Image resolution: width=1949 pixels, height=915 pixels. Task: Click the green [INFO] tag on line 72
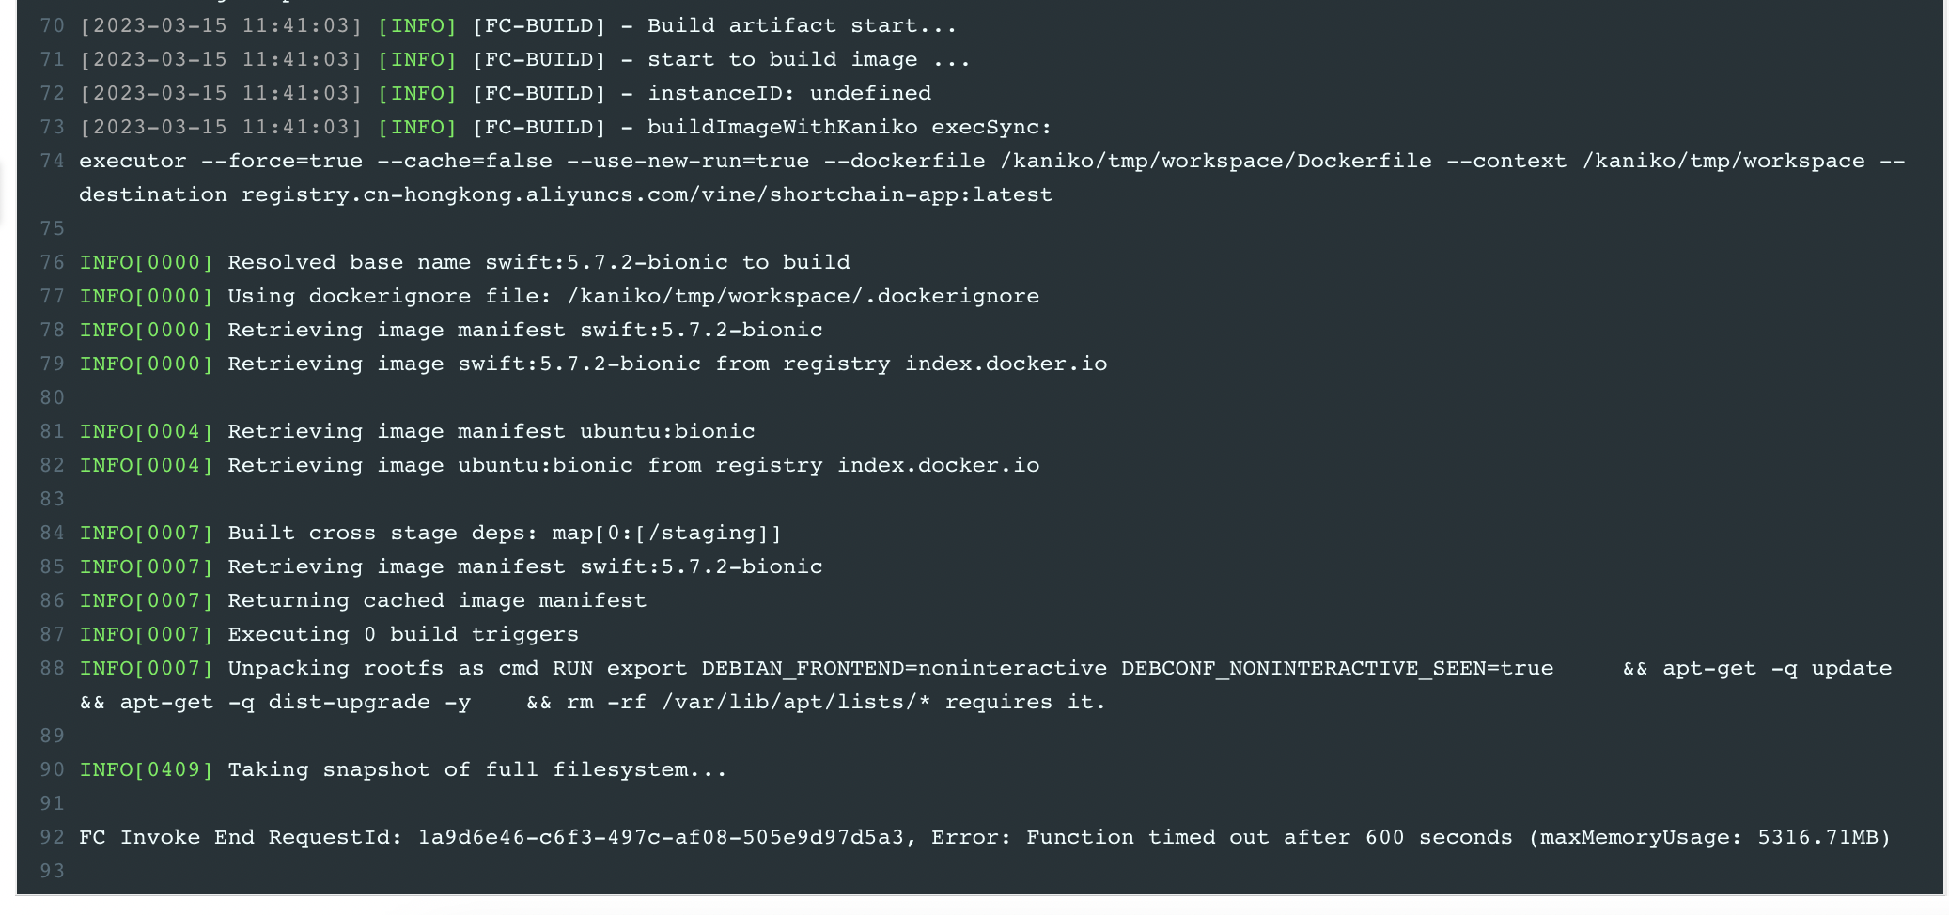click(x=417, y=93)
